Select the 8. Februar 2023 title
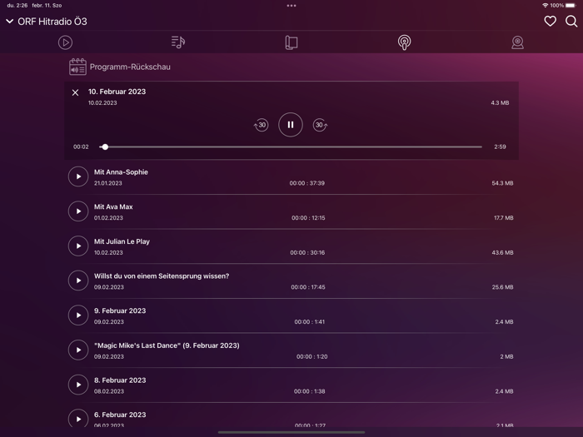Image resolution: width=583 pixels, height=437 pixels. point(120,380)
